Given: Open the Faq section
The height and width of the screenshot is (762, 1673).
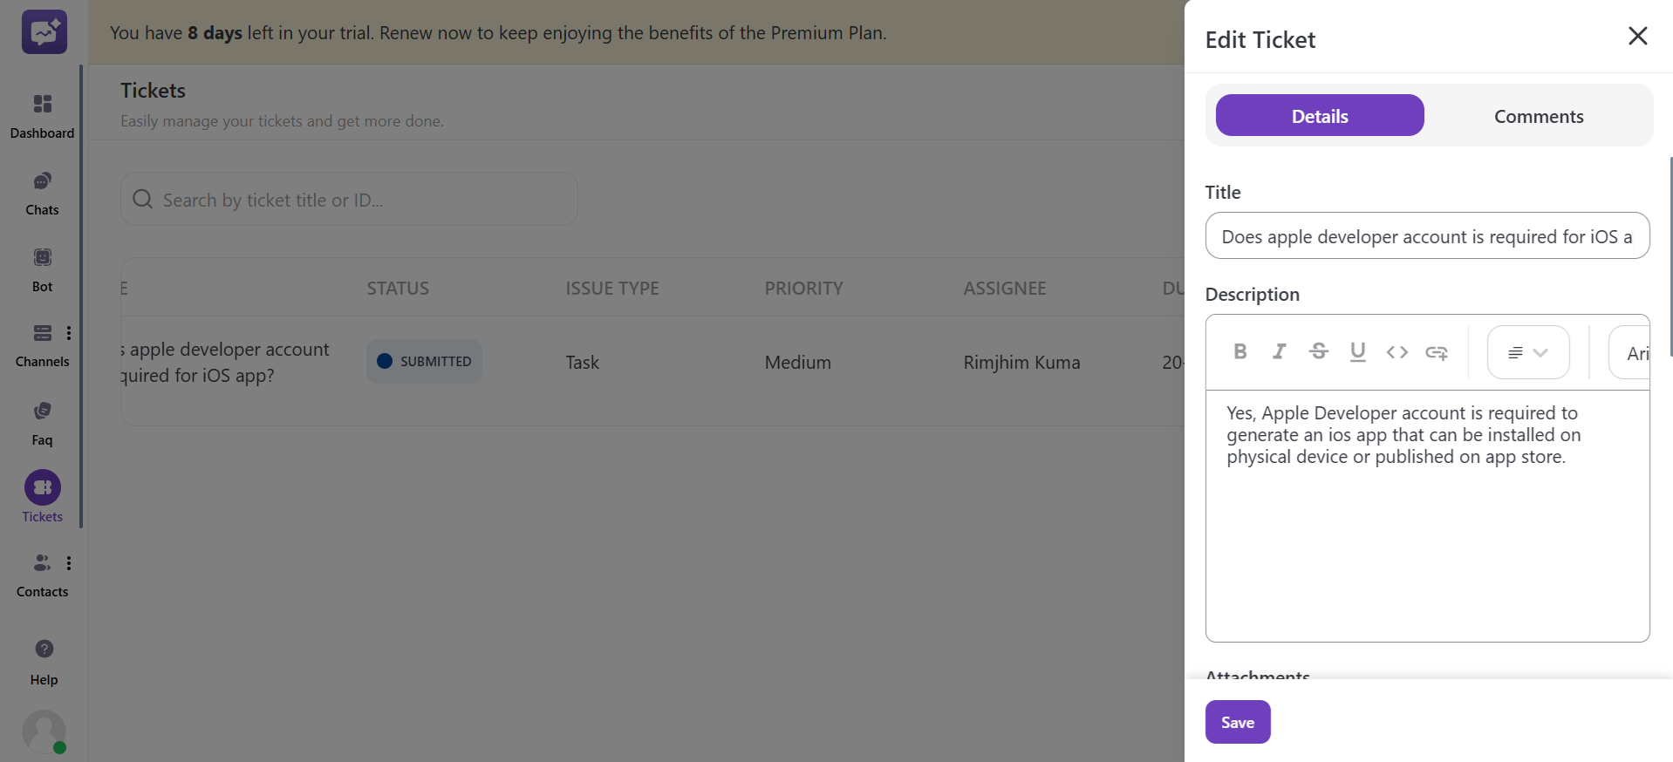Looking at the screenshot, I should [x=42, y=423].
